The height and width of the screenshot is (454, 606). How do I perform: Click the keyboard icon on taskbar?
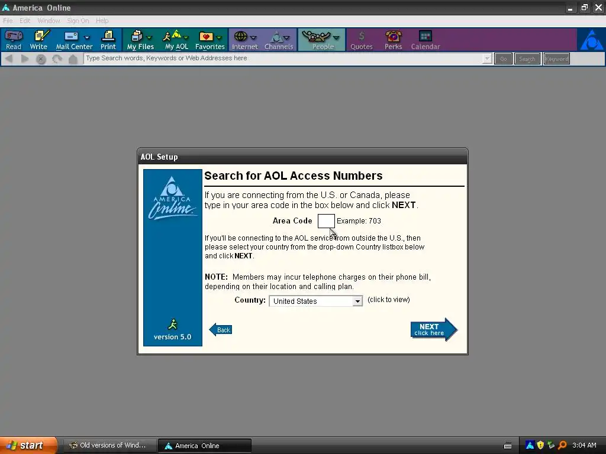click(508, 446)
